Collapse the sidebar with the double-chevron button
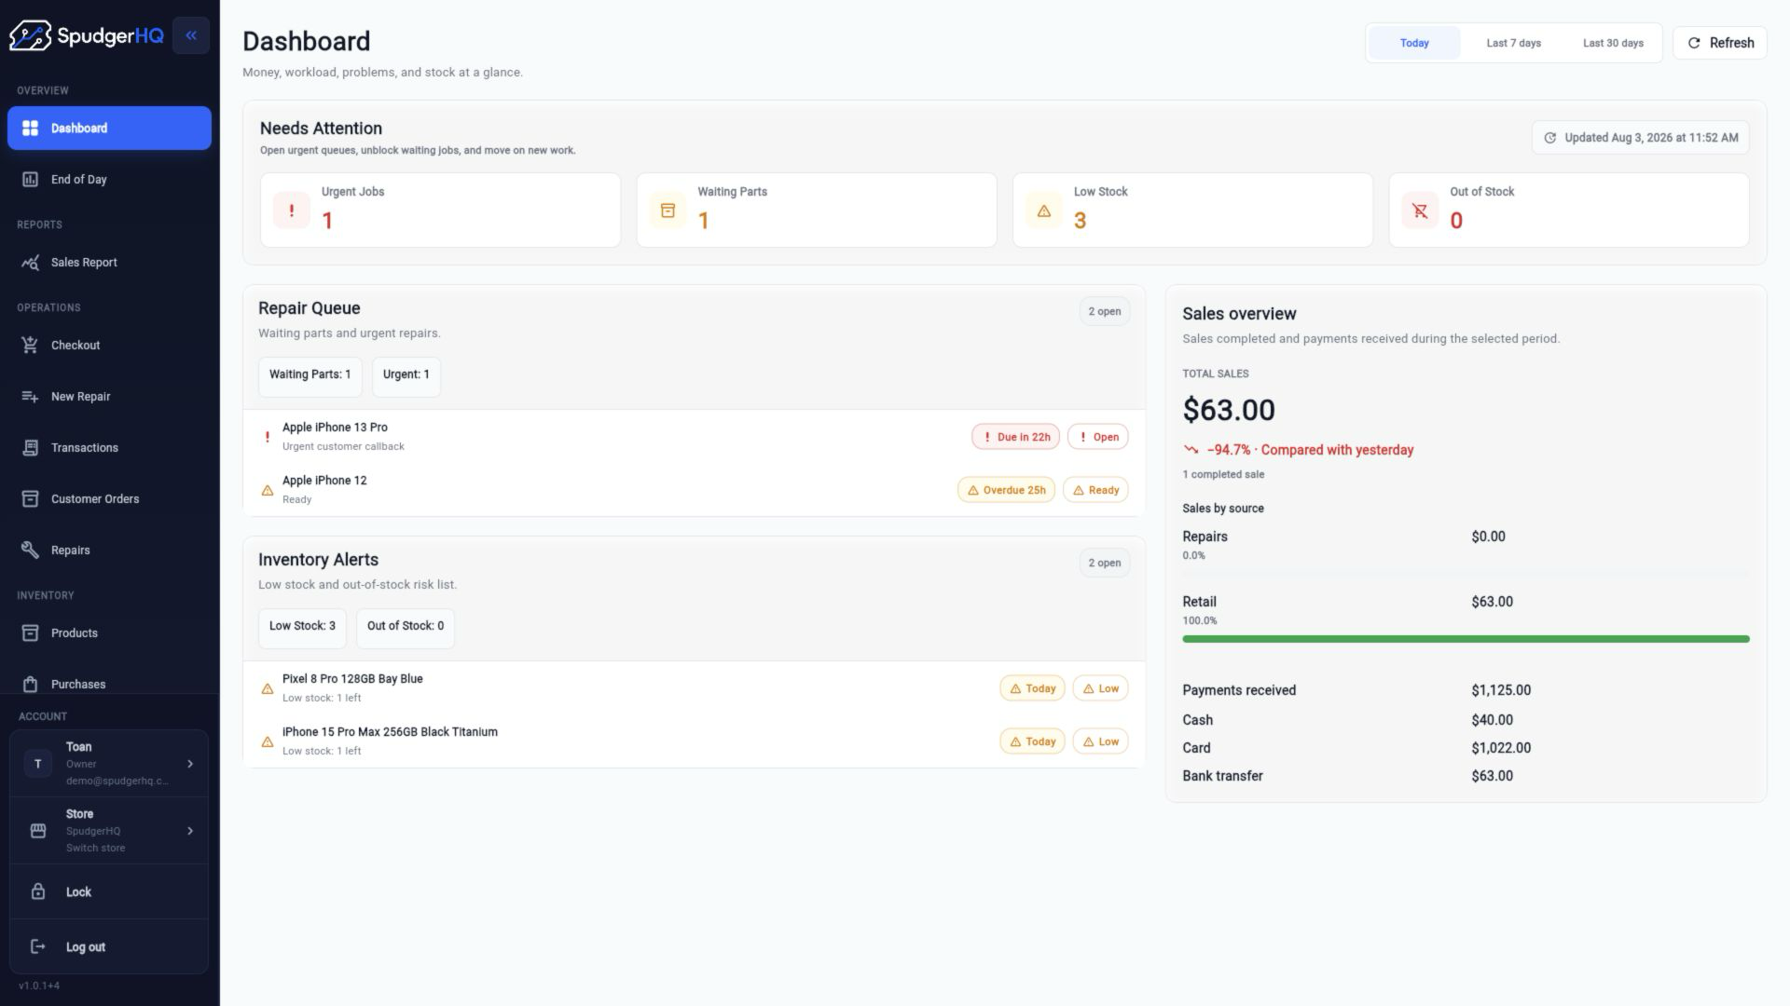Viewport: 1790px width, 1006px height. tap(191, 35)
